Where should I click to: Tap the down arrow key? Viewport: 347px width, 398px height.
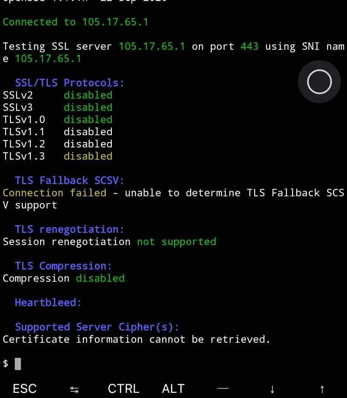coord(272,389)
